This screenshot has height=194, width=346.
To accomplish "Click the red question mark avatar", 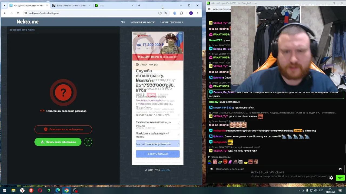I will [x=63, y=93].
